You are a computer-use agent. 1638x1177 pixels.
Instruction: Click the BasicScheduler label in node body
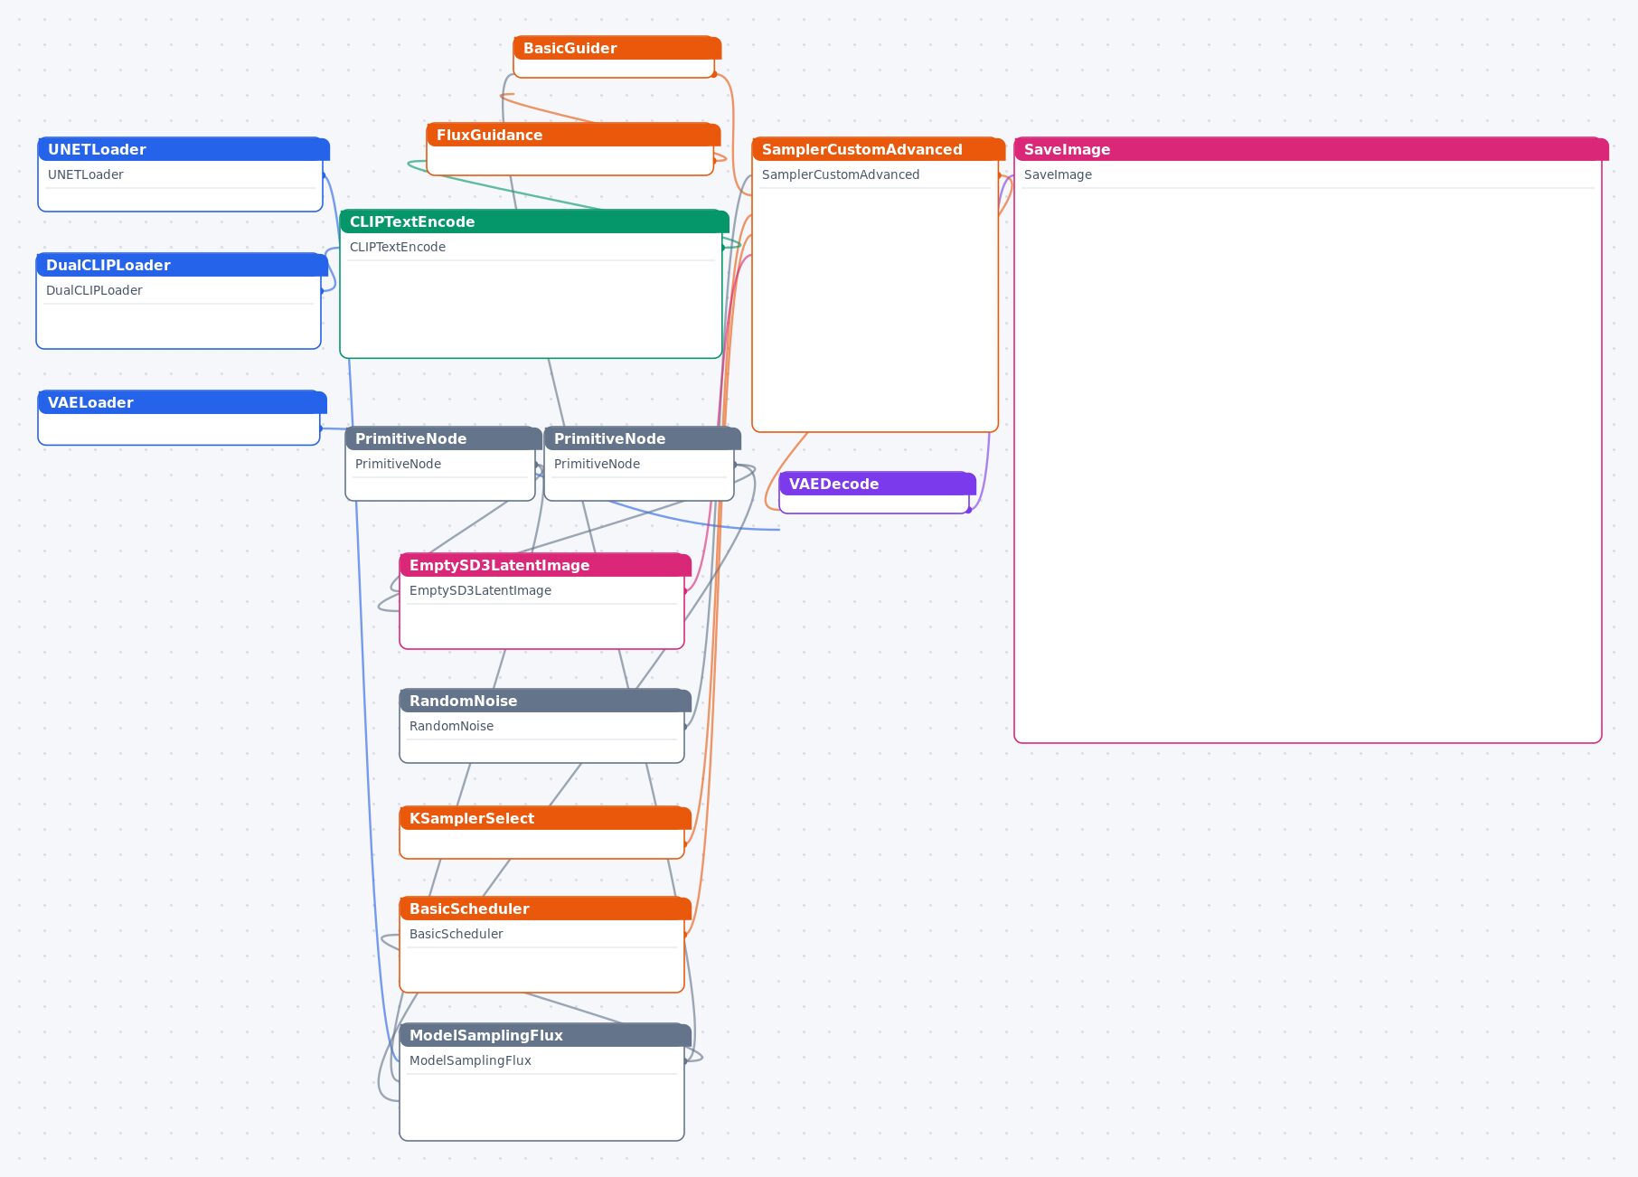tap(456, 934)
